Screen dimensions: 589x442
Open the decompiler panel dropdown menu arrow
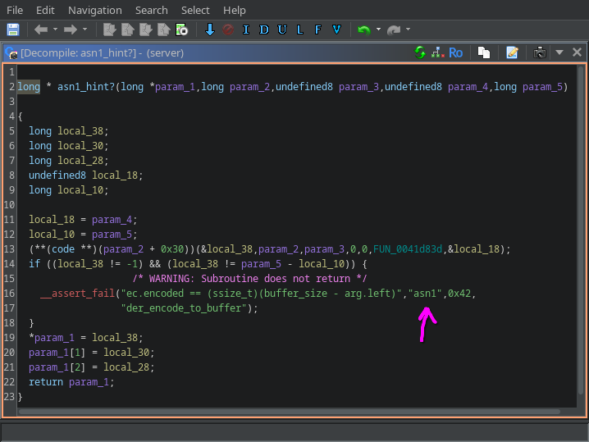[559, 52]
